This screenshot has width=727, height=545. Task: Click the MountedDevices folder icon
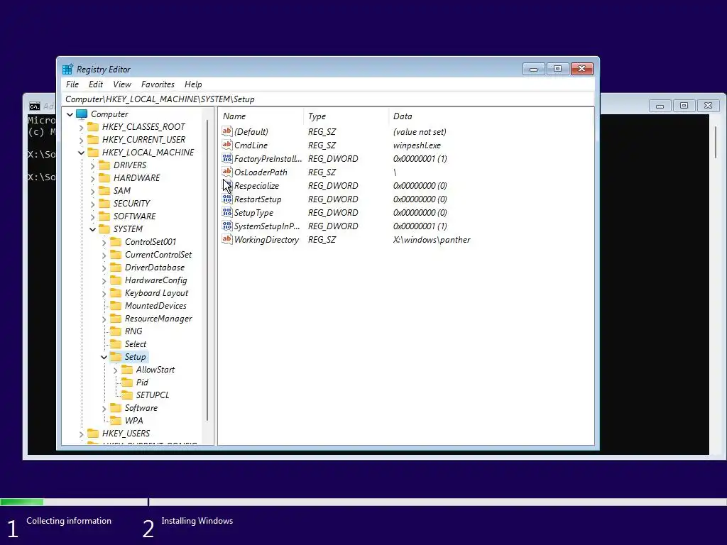(x=116, y=306)
